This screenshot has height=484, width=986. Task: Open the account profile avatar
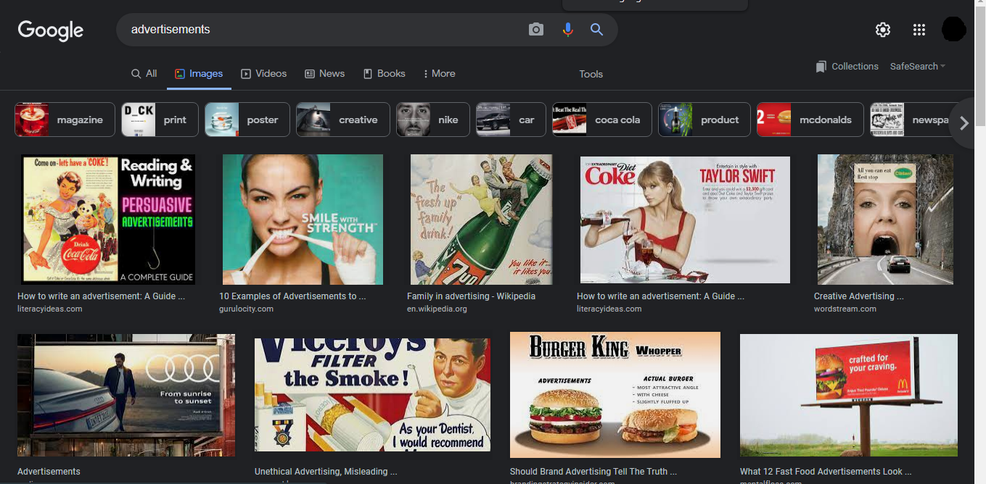click(x=953, y=30)
